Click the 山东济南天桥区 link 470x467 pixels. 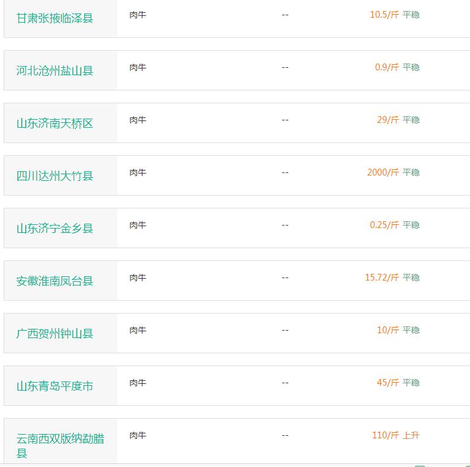click(x=54, y=123)
